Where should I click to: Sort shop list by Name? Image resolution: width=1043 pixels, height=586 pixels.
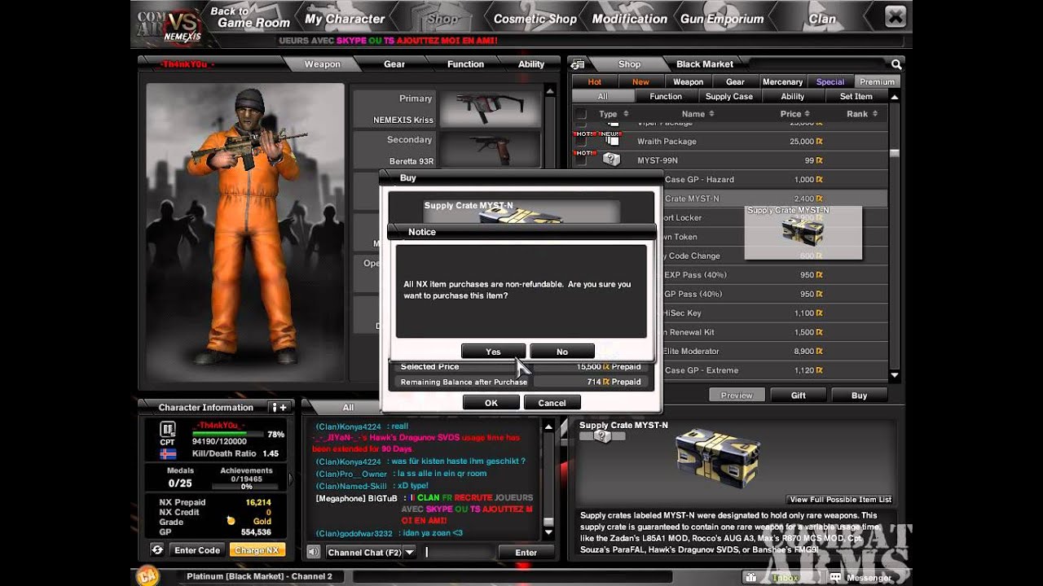pyautogui.click(x=700, y=114)
